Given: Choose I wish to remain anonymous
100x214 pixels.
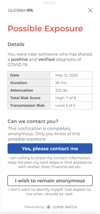Looking at the screenshot, I should coord(50,181).
